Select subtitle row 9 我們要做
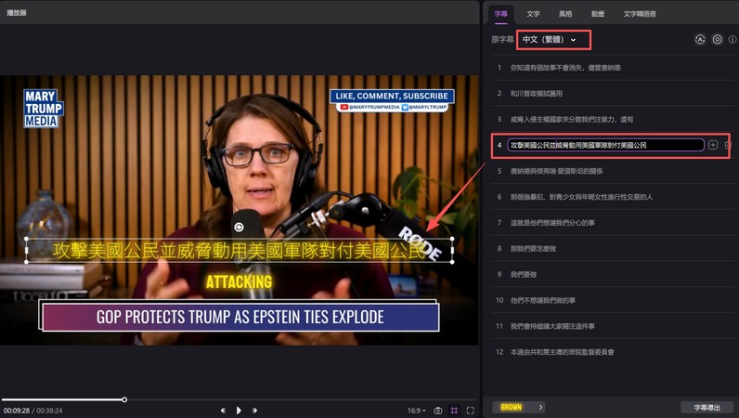This screenshot has height=418, width=739. tap(613, 275)
